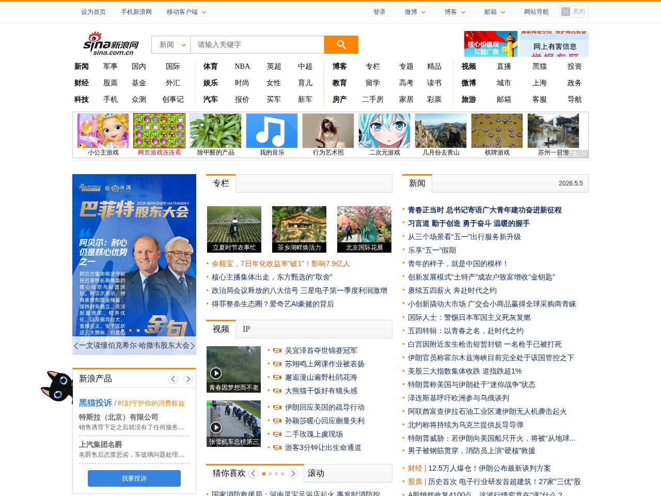Expand 微博 dropdown in top bar
Image resolution: width=661 pixels, height=496 pixels.
click(415, 12)
